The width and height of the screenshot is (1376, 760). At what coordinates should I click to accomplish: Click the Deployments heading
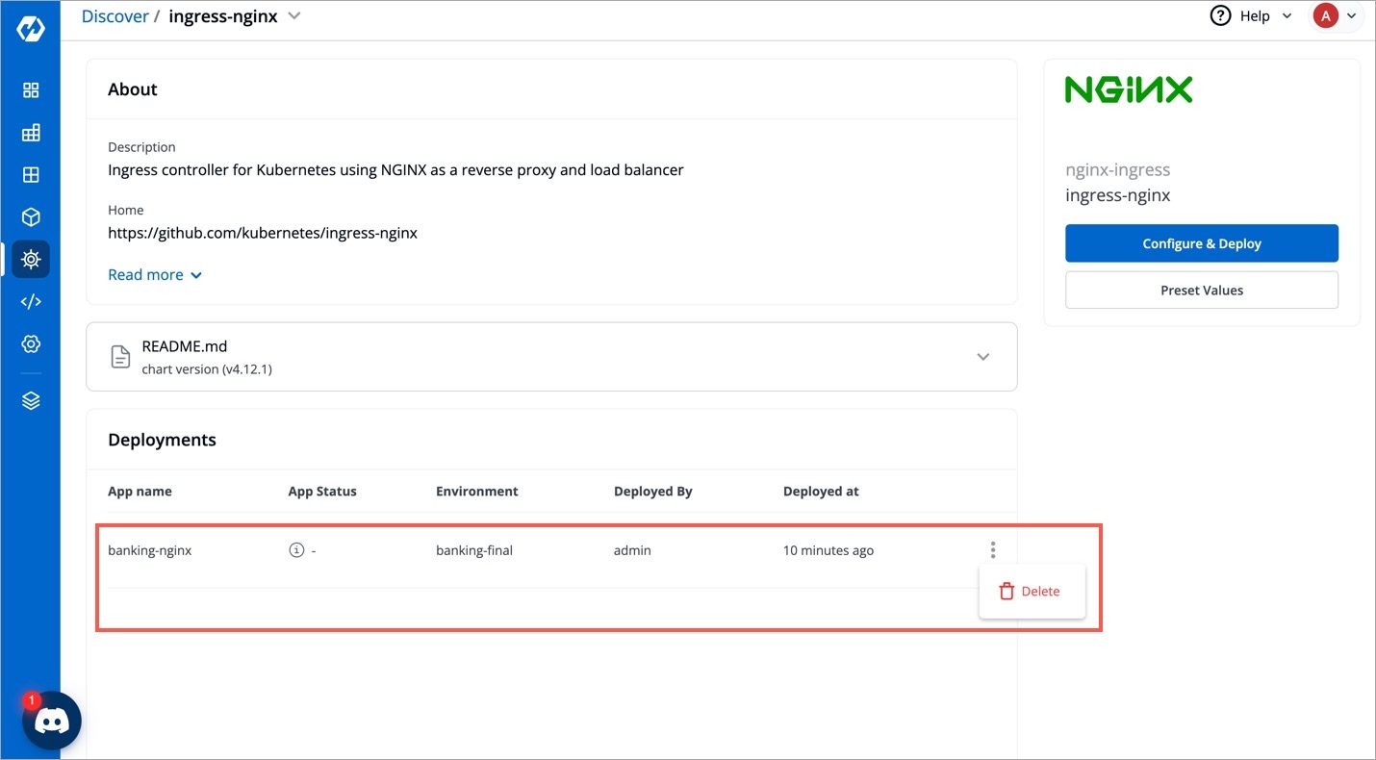click(x=162, y=441)
